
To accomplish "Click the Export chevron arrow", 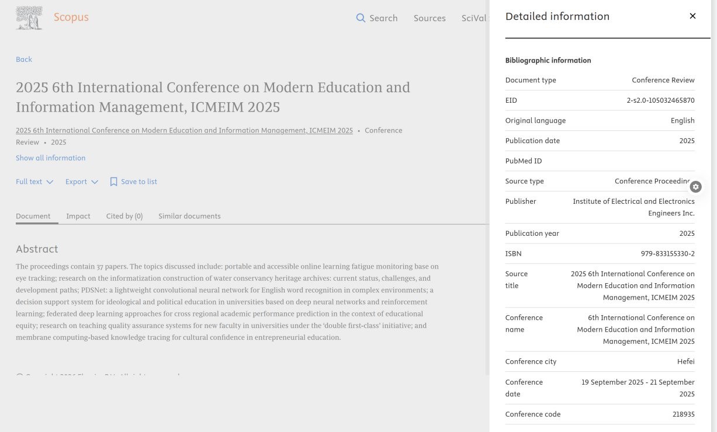I will [x=95, y=182].
